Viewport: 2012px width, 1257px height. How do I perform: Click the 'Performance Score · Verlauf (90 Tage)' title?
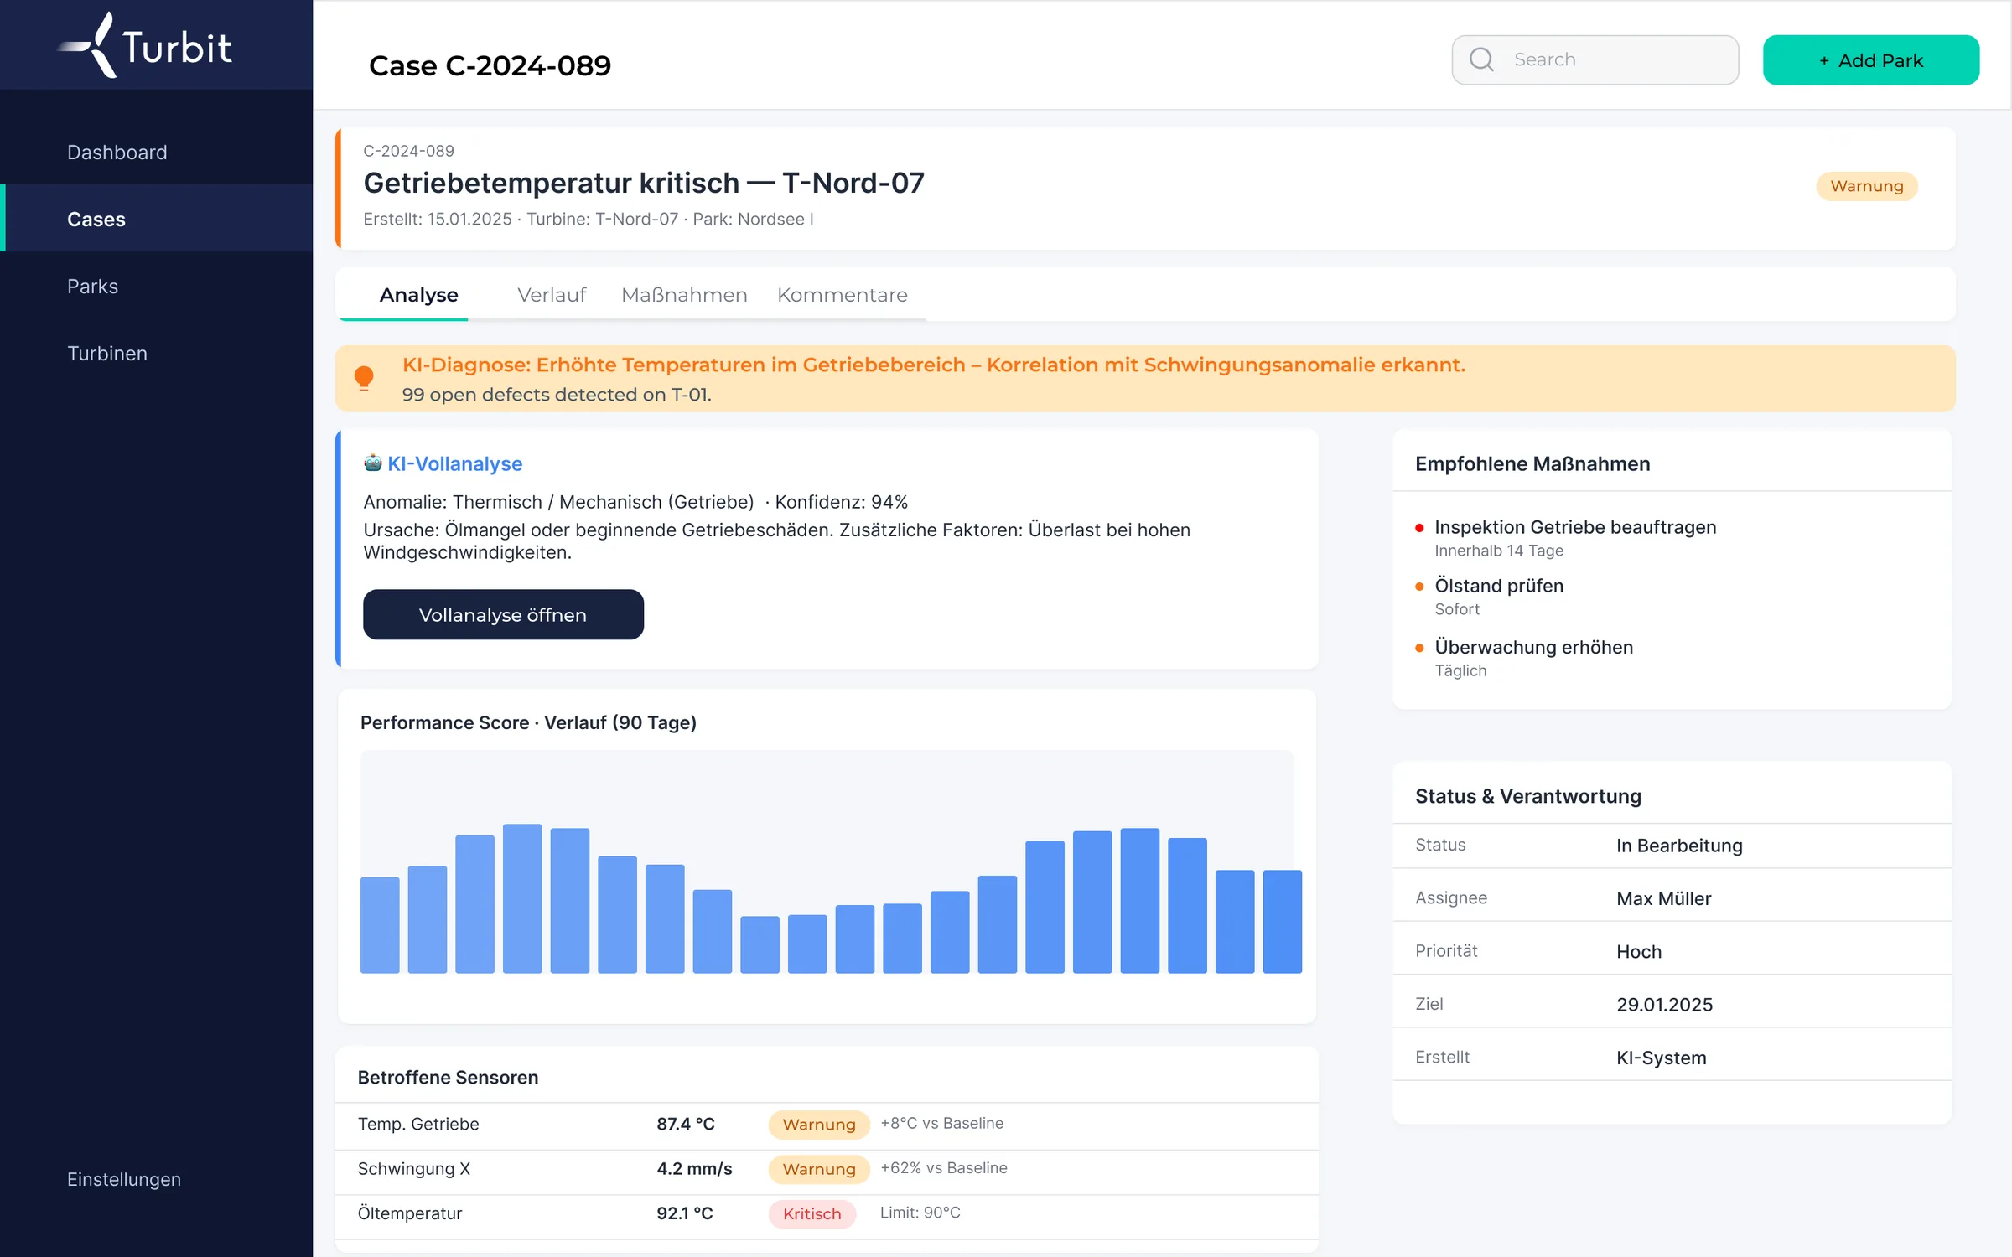(x=528, y=722)
